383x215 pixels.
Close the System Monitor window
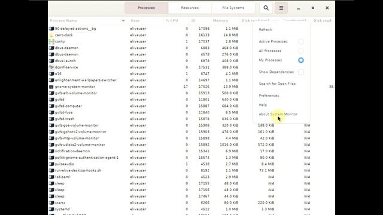(x=327, y=8)
